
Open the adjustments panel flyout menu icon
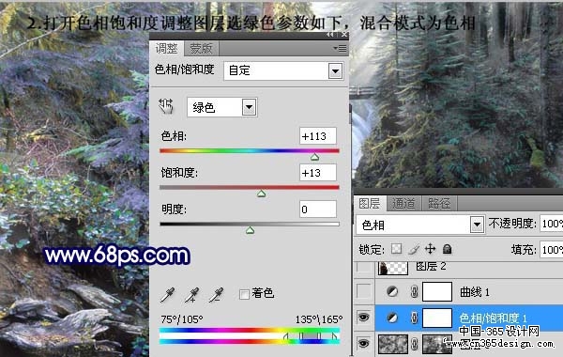[x=340, y=48]
